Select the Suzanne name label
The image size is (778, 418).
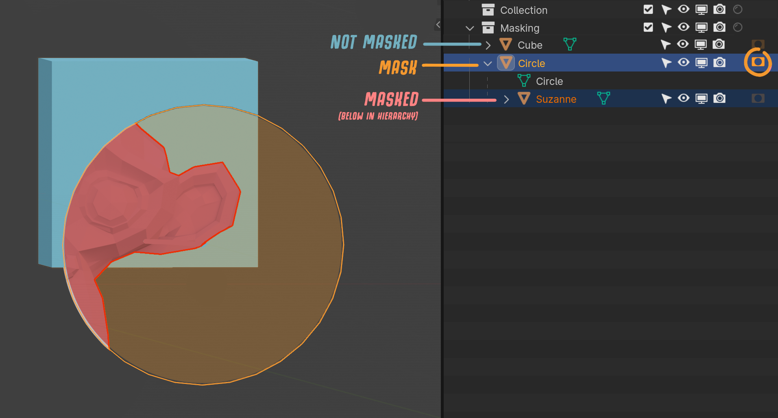(x=556, y=99)
